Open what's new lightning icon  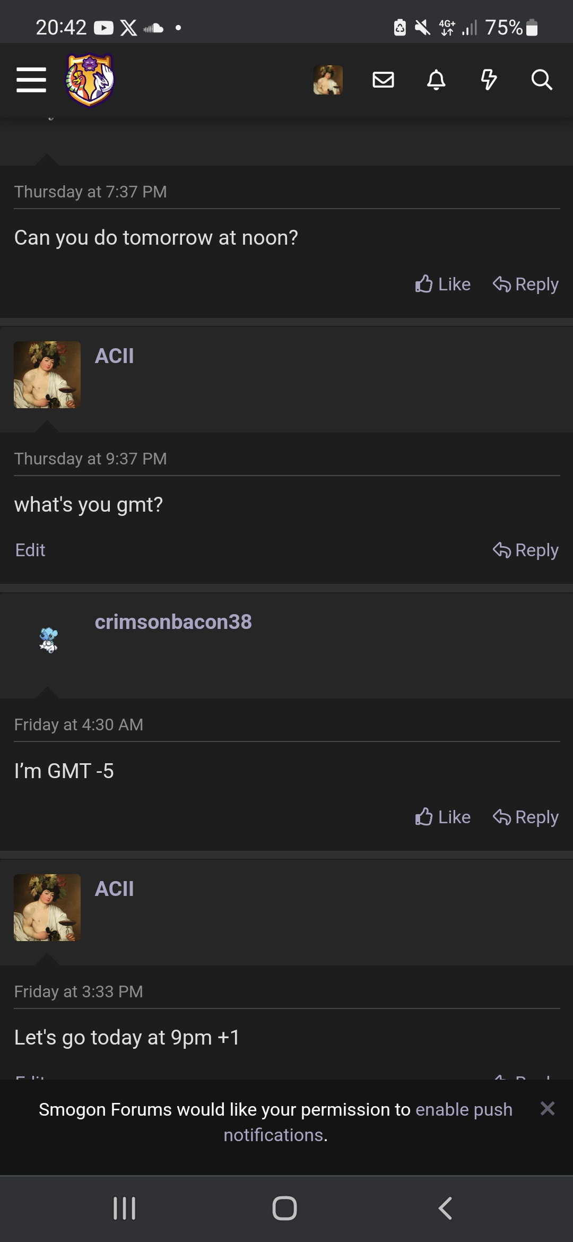[x=489, y=80]
